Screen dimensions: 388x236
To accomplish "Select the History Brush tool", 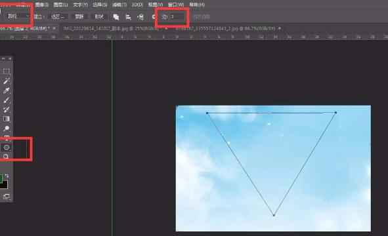I will (x=7, y=109).
